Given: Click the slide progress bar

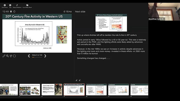Looking at the screenshot, I should (x=37, y=57).
